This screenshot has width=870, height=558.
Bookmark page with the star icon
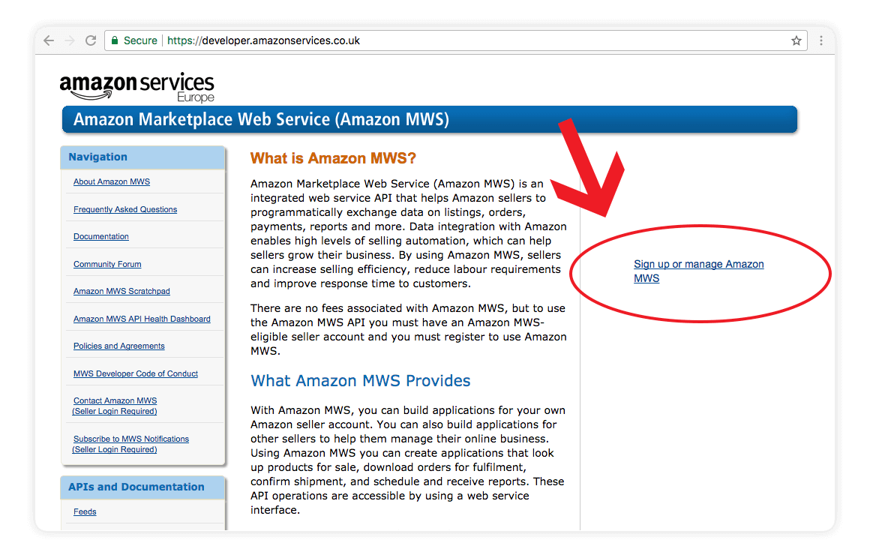(796, 40)
